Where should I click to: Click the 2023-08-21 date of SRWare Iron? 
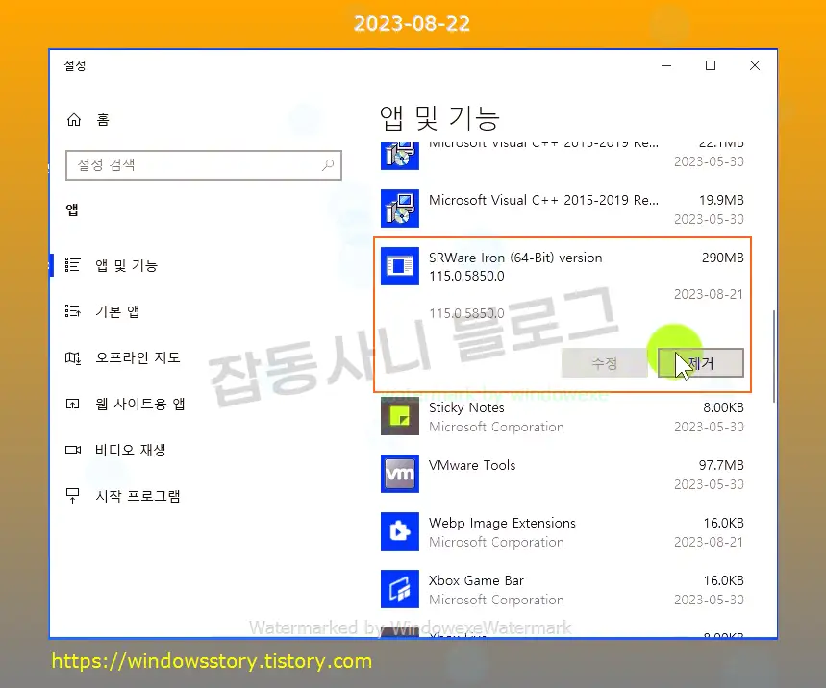709,294
